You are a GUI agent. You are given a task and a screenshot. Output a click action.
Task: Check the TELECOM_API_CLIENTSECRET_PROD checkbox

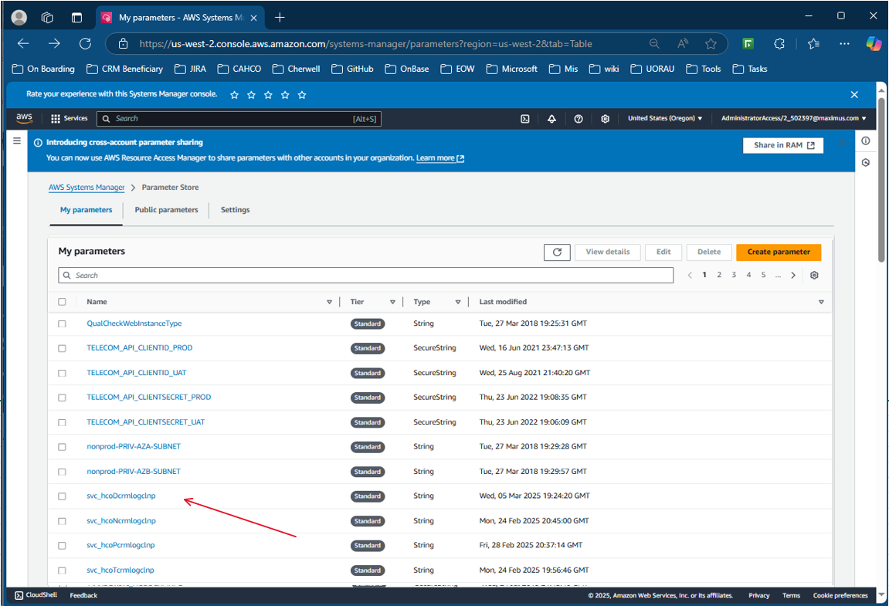pos(62,398)
